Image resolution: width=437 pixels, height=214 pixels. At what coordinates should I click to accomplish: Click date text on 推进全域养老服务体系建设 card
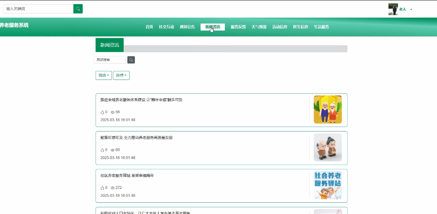[x=118, y=120]
